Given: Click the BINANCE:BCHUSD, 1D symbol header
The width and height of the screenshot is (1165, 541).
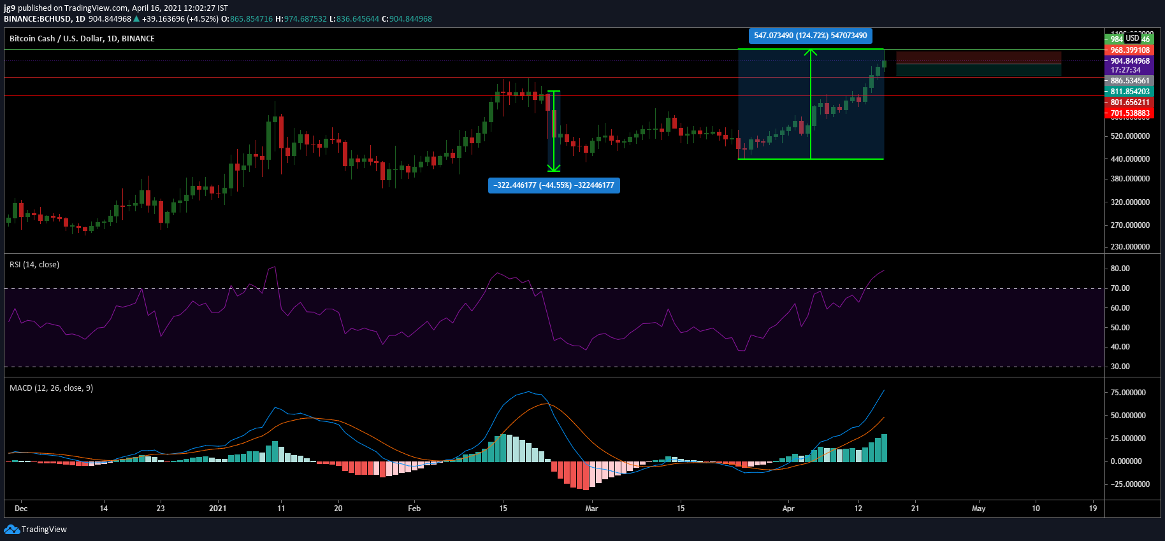Looking at the screenshot, I should [x=45, y=18].
